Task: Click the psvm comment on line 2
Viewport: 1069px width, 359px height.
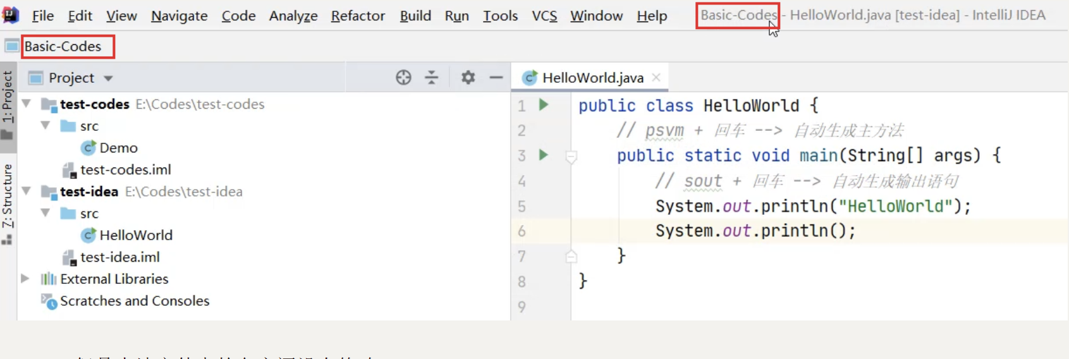Action: (760, 130)
